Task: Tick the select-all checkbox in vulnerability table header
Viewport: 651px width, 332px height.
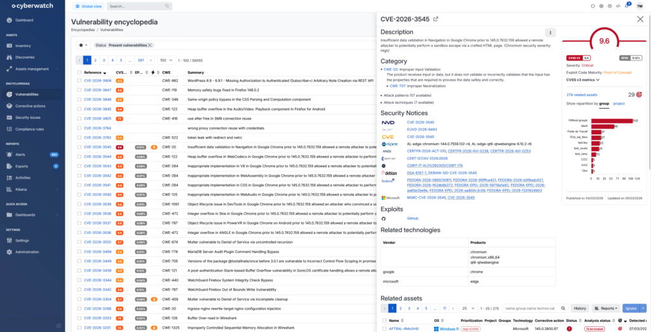Action: [79, 73]
